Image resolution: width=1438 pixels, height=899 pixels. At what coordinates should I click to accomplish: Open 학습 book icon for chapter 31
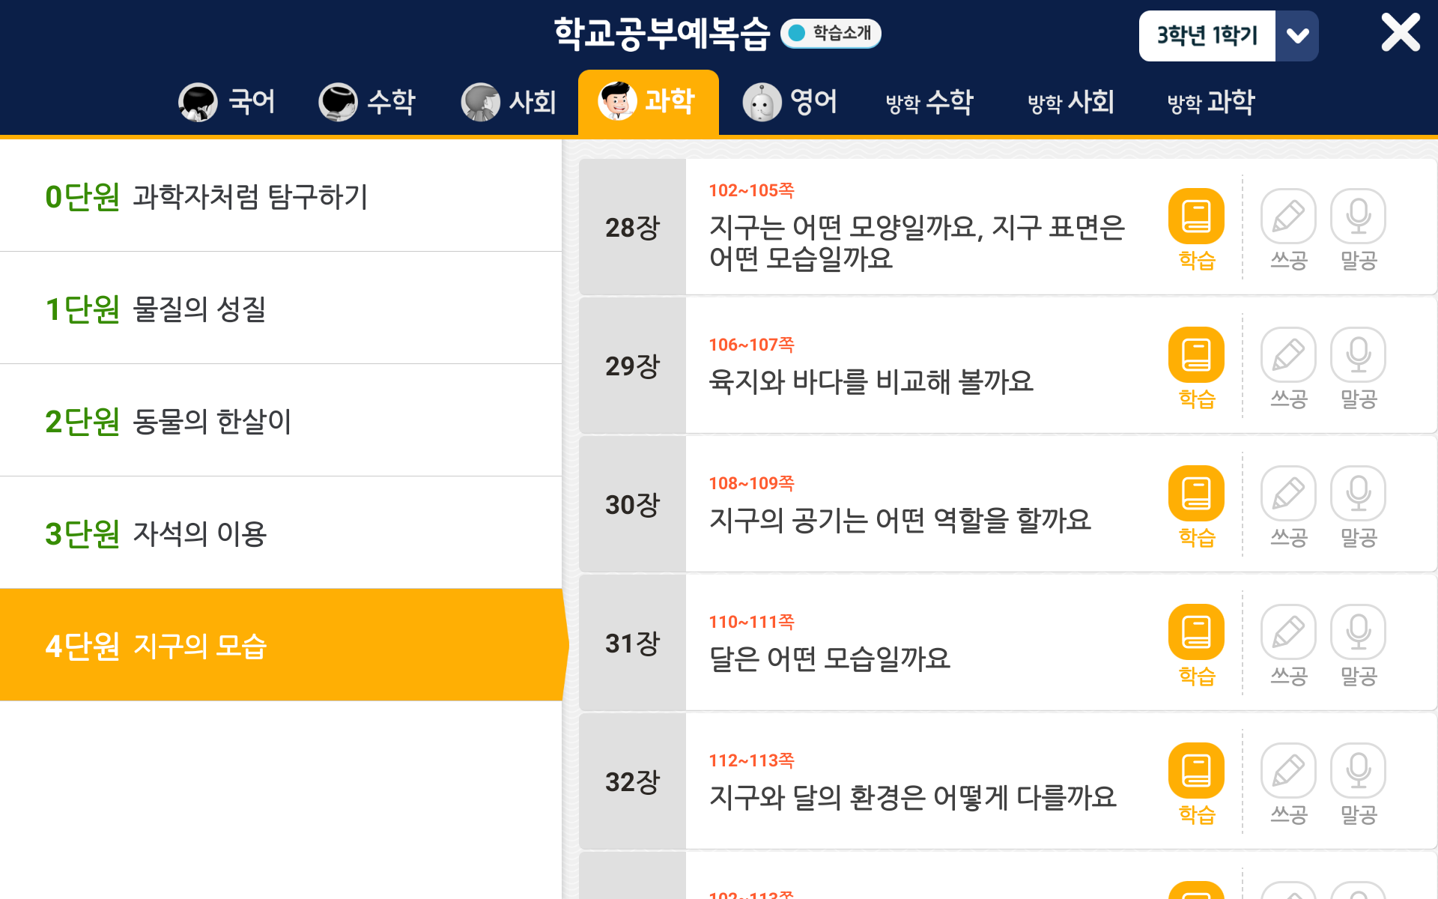point(1196,632)
